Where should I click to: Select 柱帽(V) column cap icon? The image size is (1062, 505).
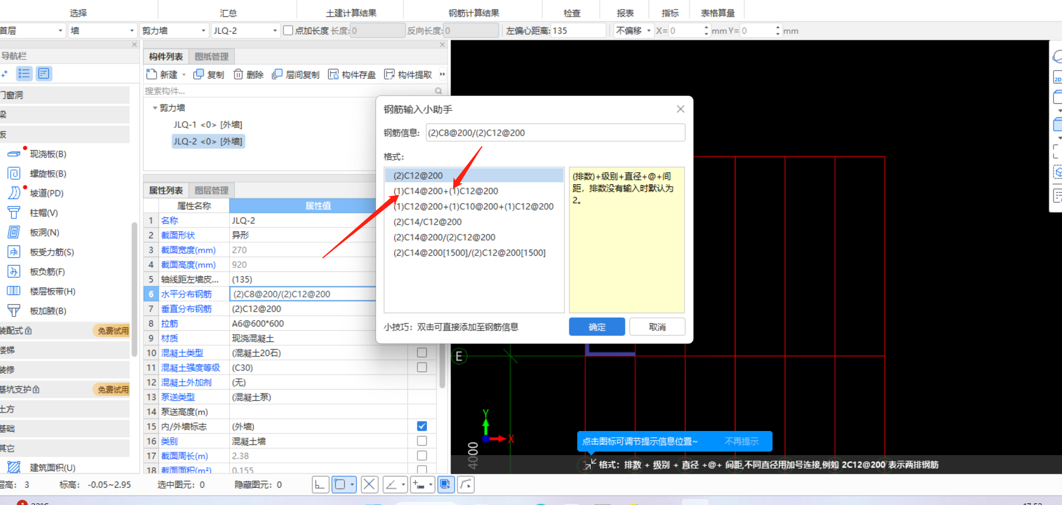13,212
